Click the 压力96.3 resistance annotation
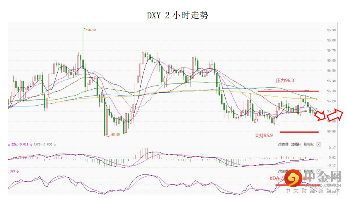347x198 pixels. click(x=285, y=80)
